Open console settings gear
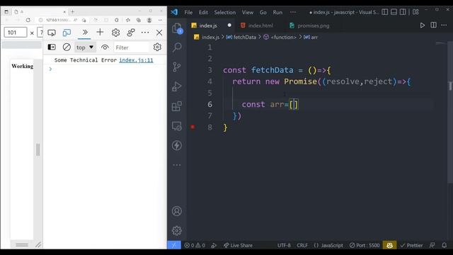The width and height of the screenshot is (453, 255). tap(157, 47)
